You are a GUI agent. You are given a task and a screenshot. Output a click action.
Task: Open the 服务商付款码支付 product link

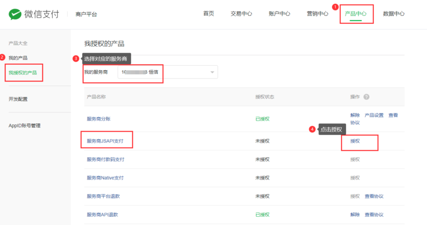(x=106, y=159)
